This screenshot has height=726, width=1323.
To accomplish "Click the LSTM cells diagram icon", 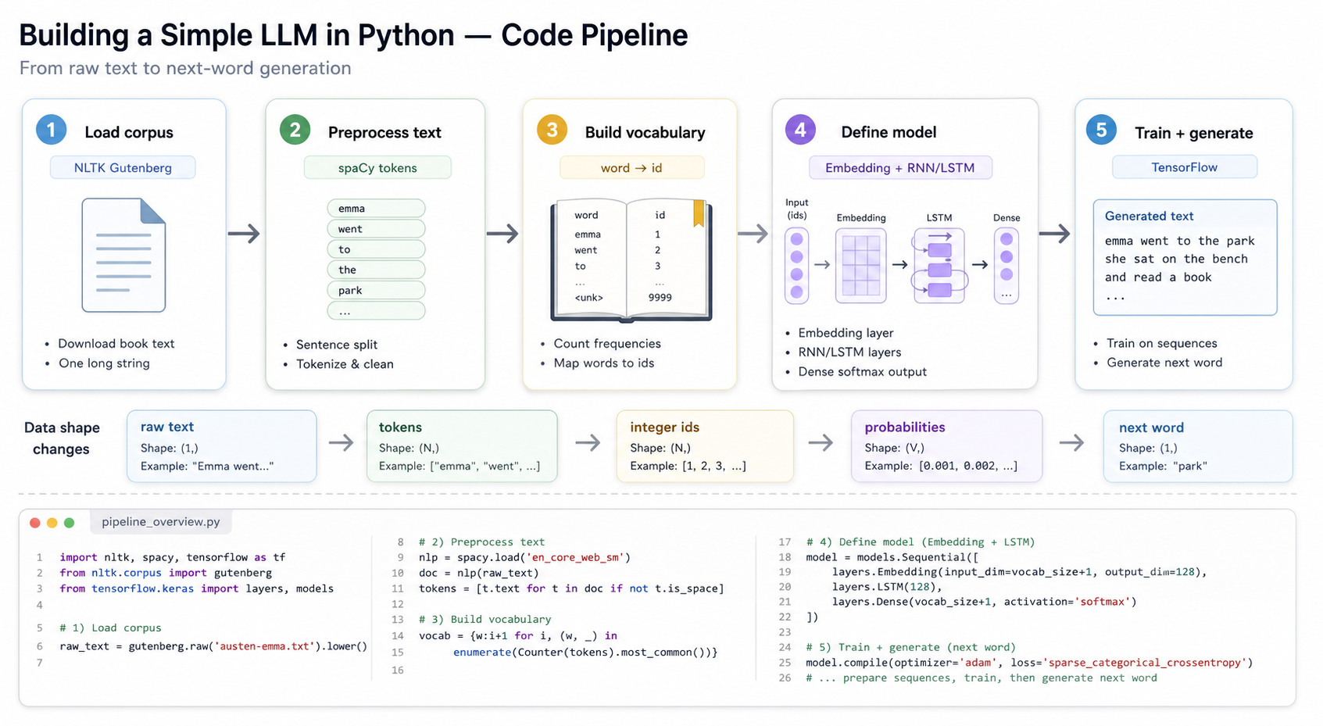I will pyautogui.click(x=939, y=266).
